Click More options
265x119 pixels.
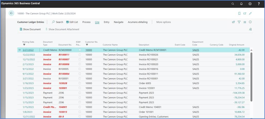click(164, 22)
